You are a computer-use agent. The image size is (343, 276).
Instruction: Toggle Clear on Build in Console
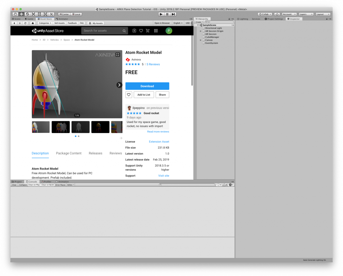48,185
